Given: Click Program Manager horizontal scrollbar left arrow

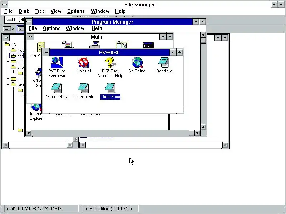Looking at the screenshot, I should [x=28, y=133].
